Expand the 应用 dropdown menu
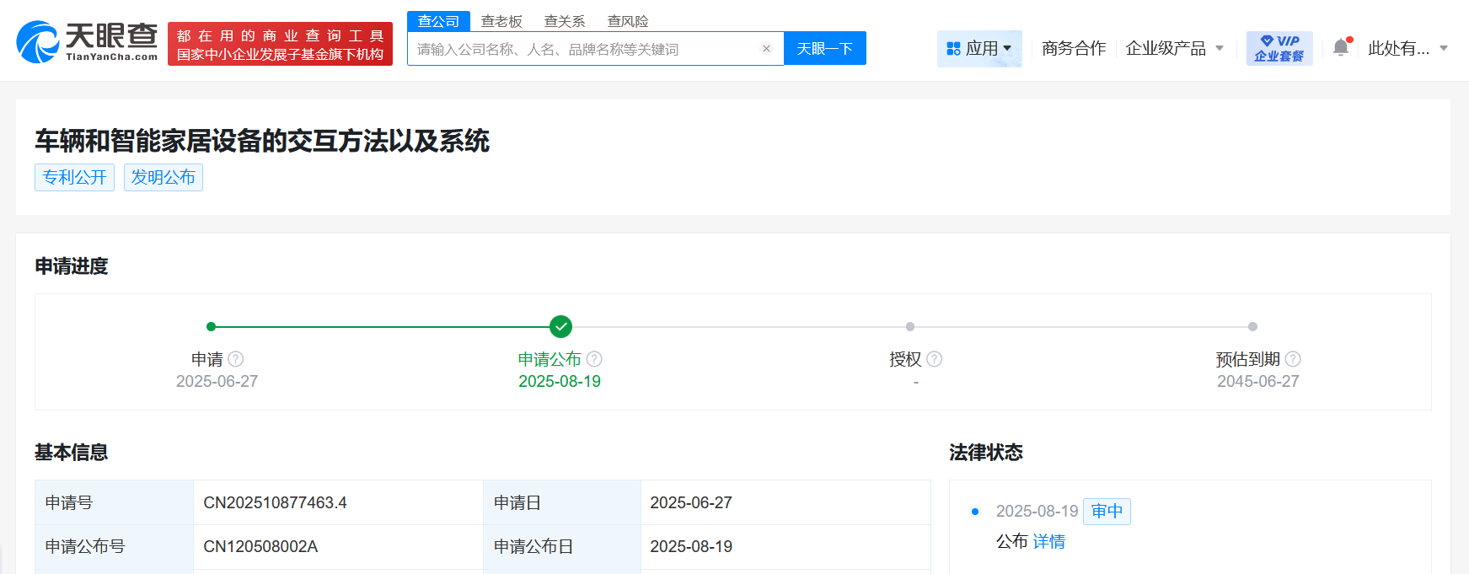1469x574 pixels. pyautogui.click(x=978, y=49)
